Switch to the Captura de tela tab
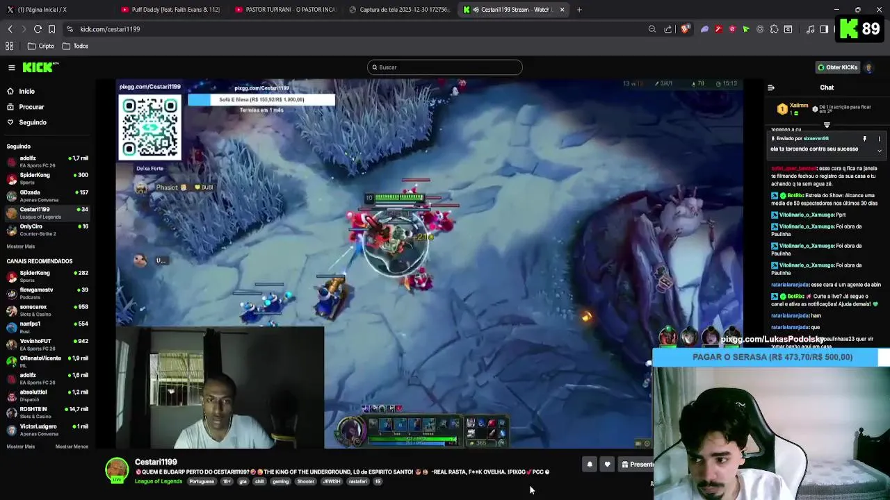The height and width of the screenshot is (500, 890). point(399,10)
